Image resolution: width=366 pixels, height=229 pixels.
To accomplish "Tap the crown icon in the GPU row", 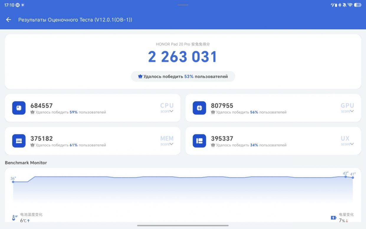I will (x=213, y=112).
